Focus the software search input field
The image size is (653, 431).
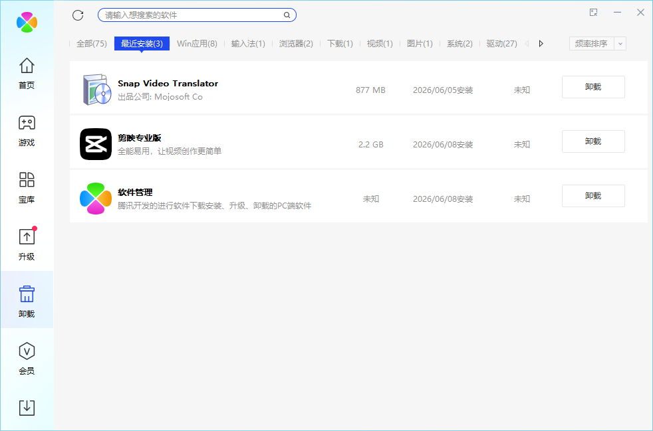coord(197,15)
